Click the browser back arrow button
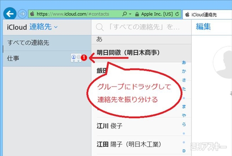The width and height of the screenshot is (232, 156). coord(10,14)
